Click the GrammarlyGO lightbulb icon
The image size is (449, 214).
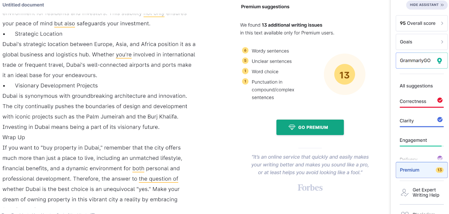(x=439, y=60)
